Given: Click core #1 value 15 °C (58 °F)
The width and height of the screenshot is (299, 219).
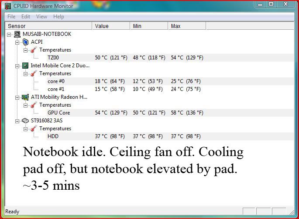Looking at the screenshot, I should tap(110, 89).
